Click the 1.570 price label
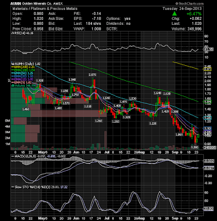This screenshot has width=217, height=221. coord(66,103)
